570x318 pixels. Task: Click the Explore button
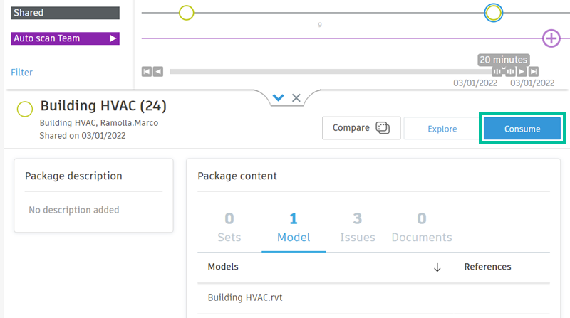coord(442,129)
